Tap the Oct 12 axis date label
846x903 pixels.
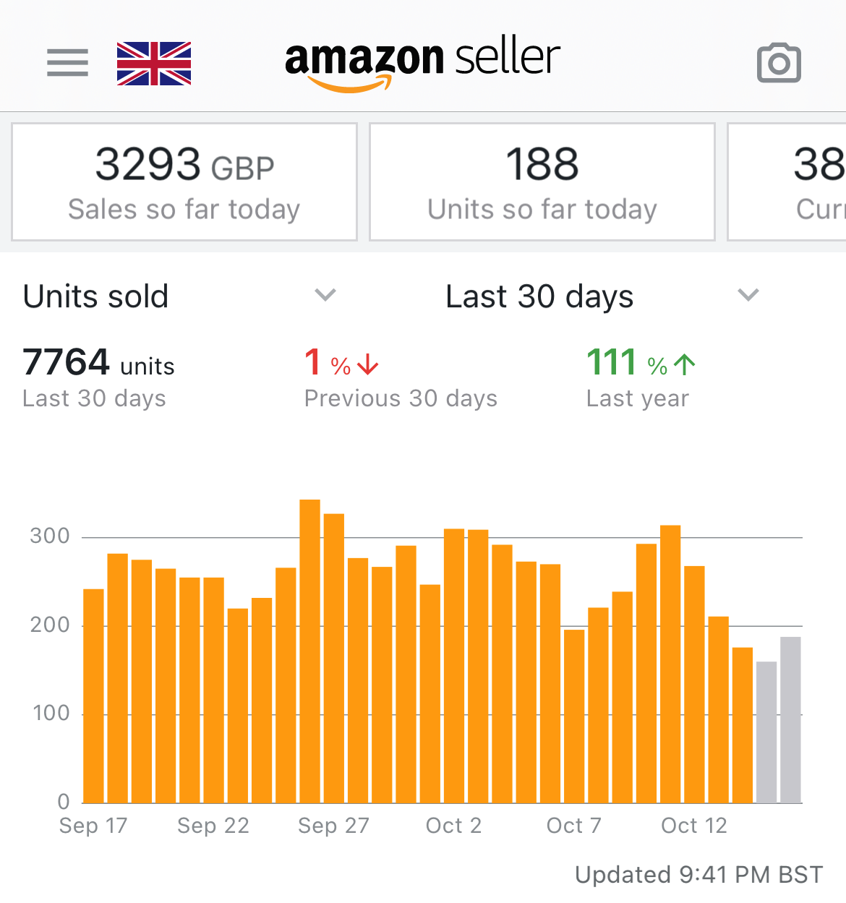(694, 826)
